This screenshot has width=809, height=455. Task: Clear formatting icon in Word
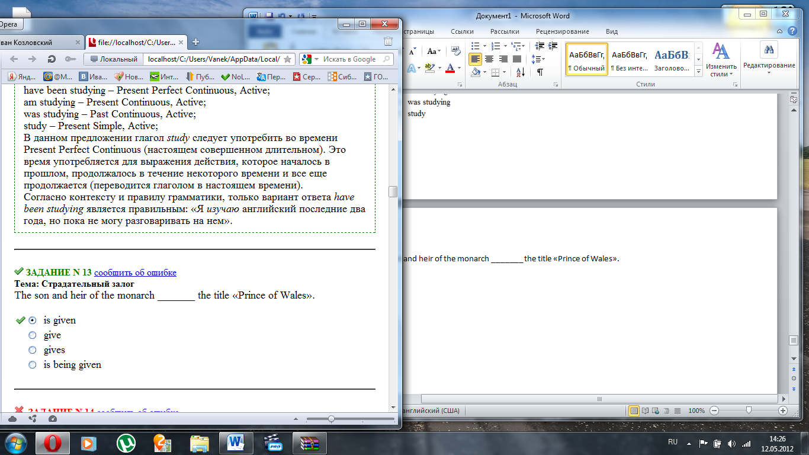click(x=455, y=51)
